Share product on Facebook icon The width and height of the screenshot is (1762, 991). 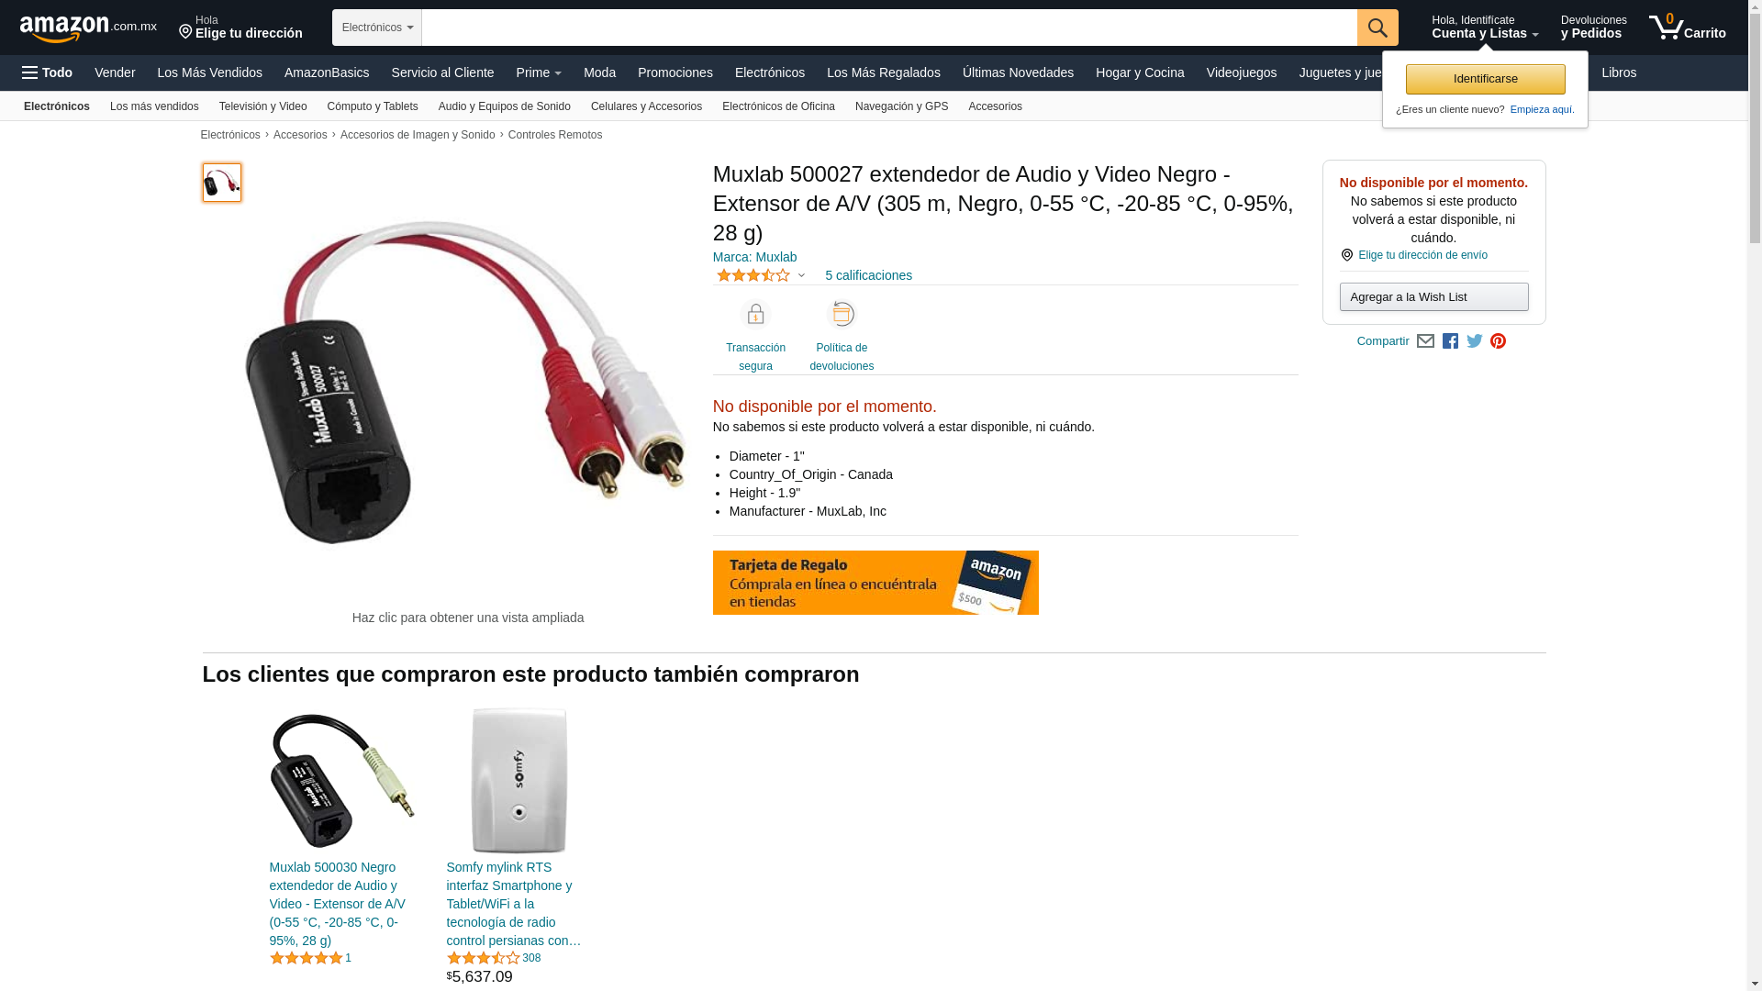pos(1450,341)
